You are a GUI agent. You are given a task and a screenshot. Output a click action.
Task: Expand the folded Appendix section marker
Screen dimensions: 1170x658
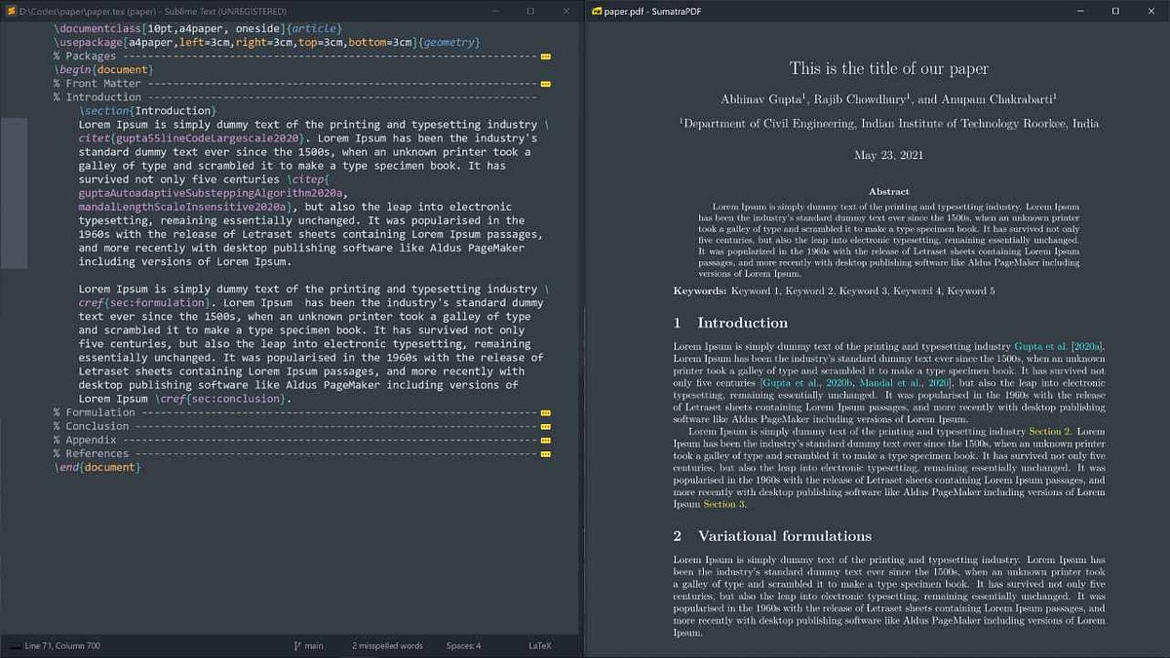pos(545,441)
